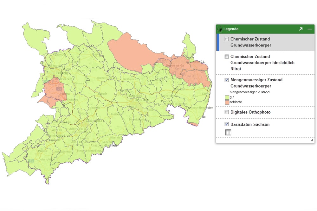Tick the Nitrat groundwater layer checkbox
The height and width of the screenshot is (211, 317).
coord(227,57)
